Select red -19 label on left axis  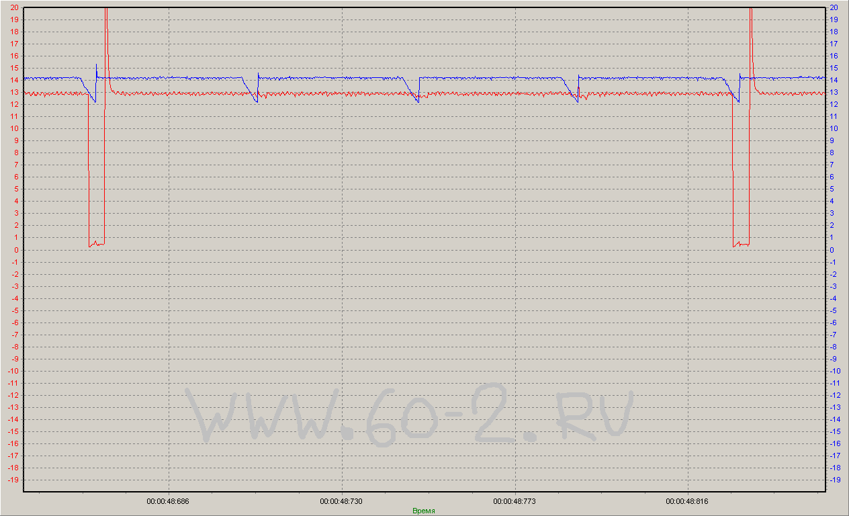[x=11, y=480]
